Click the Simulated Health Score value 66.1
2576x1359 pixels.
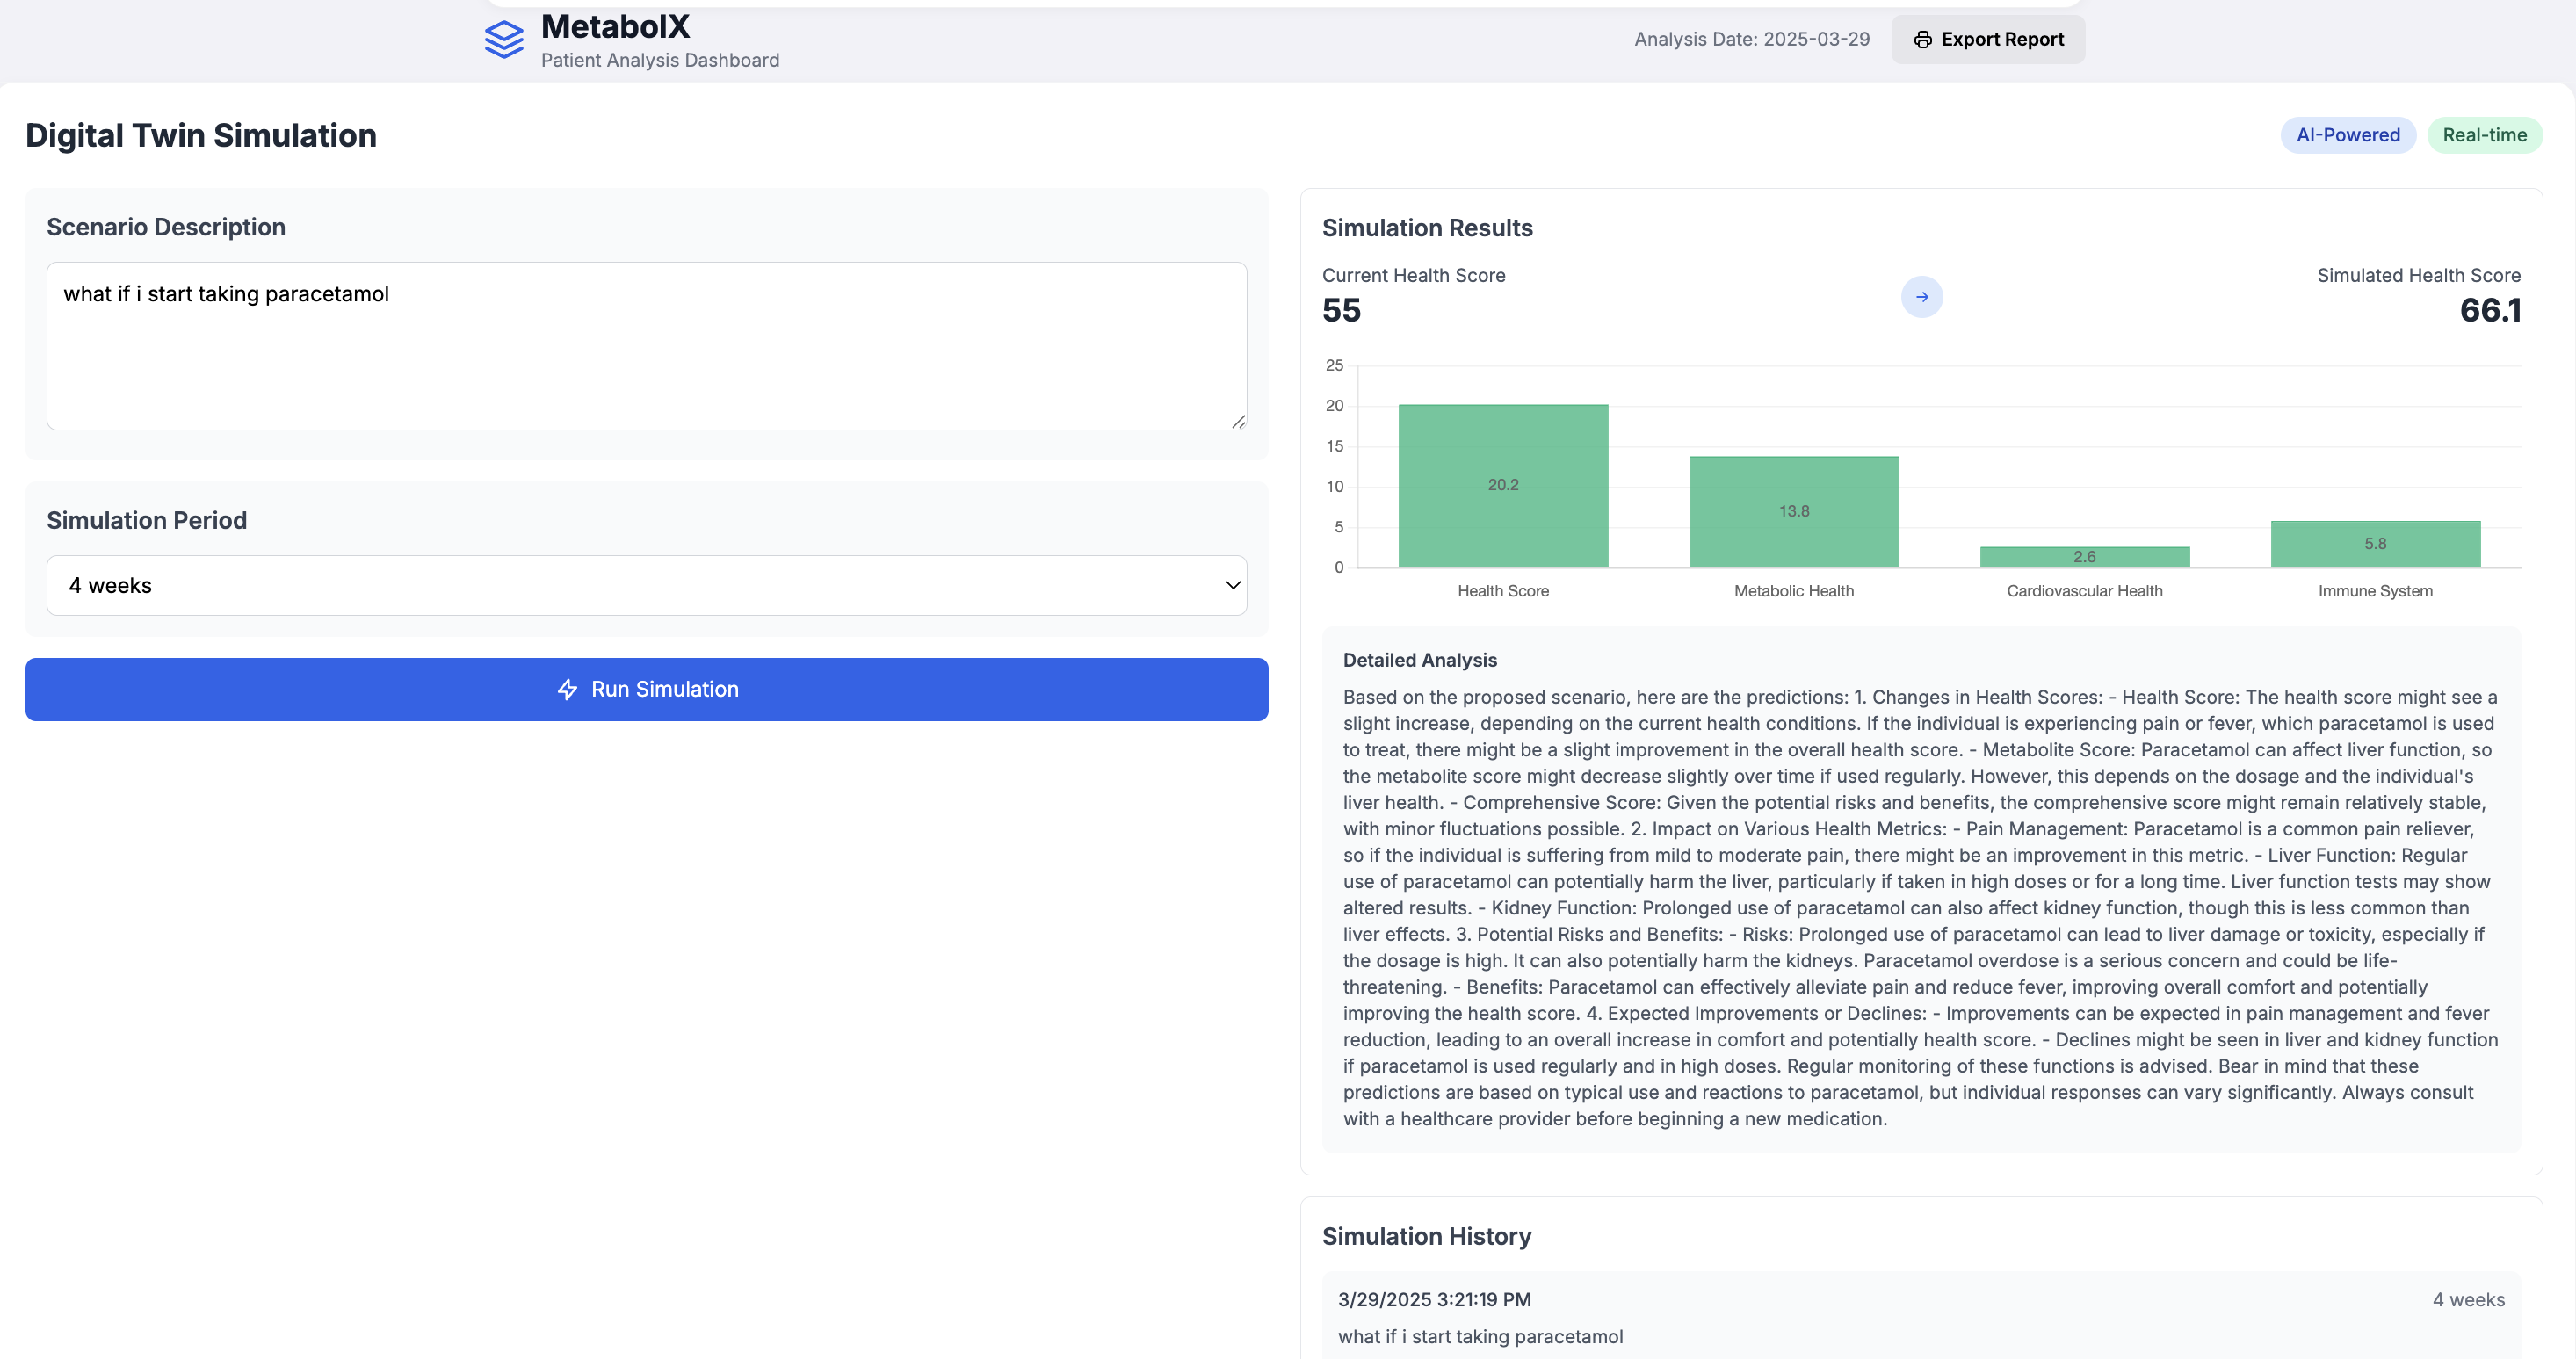2489,311
